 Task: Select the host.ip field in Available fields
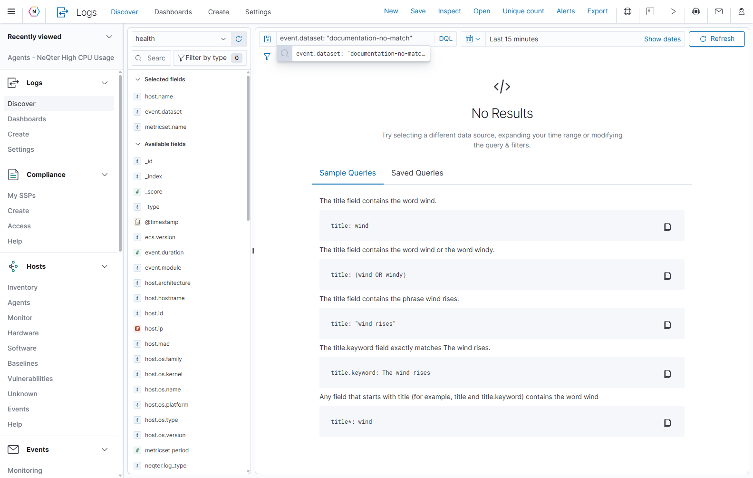tap(154, 329)
